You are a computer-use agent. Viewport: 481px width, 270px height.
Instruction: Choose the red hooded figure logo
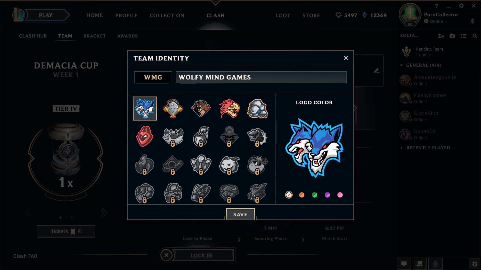(145, 136)
